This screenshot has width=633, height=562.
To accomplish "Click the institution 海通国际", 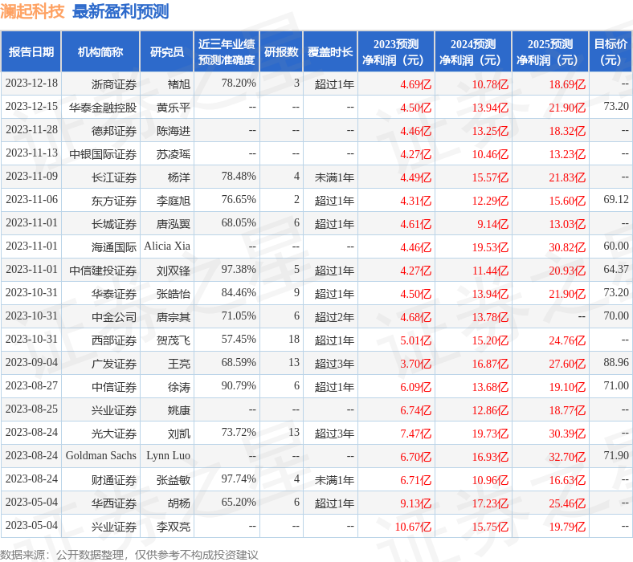I will [114, 247].
